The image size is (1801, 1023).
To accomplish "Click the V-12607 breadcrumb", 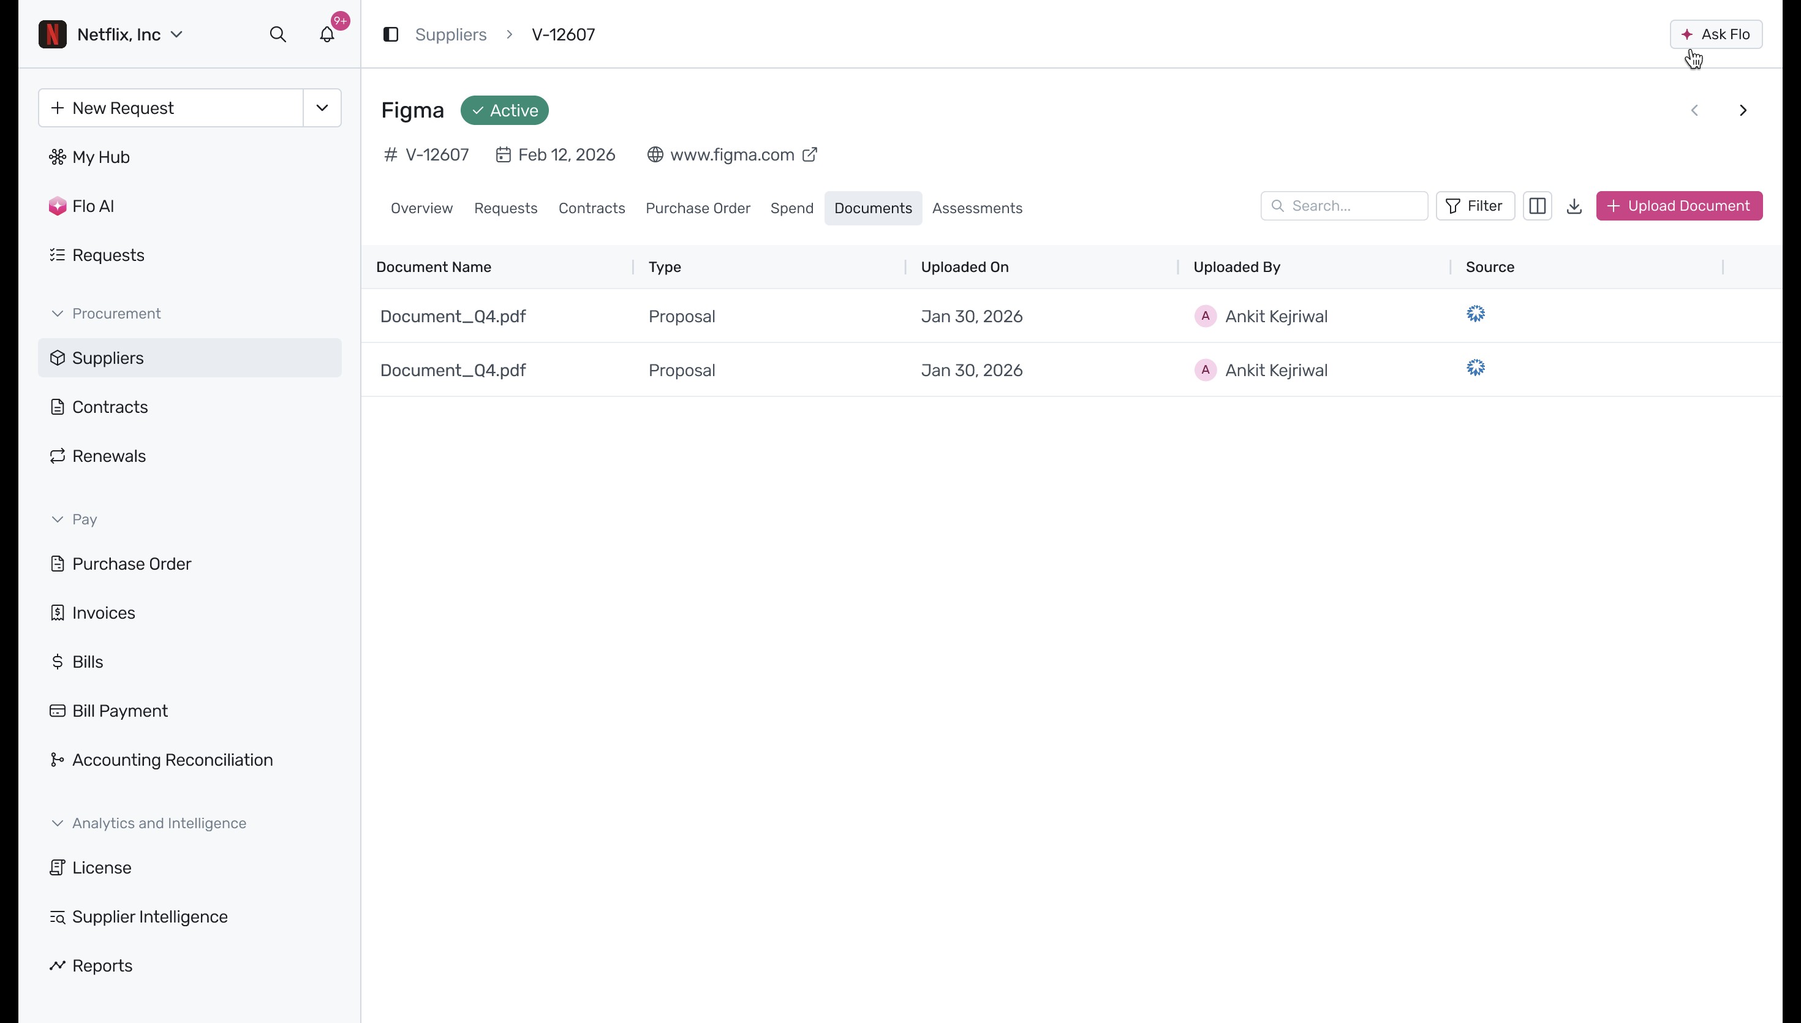I will (564, 34).
